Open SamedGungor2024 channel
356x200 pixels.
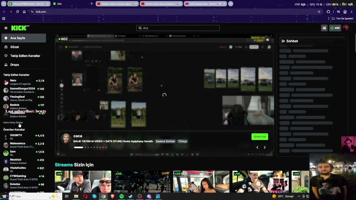pyautogui.click(x=24, y=90)
